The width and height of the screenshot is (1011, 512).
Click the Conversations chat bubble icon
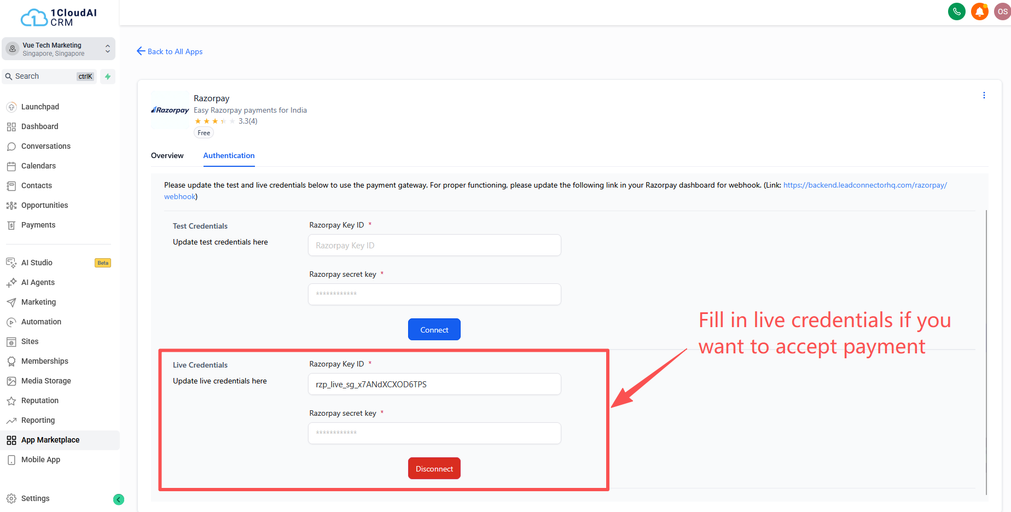click(x=11, y=146)
